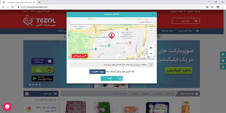Open the shopping cart in header
The width and height of the screenshot is (226, 113).
[186, 21]
